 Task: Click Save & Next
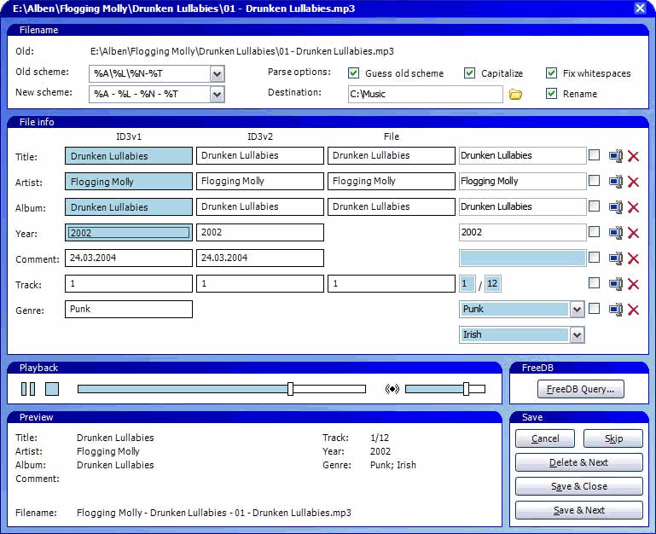[579, 510]
